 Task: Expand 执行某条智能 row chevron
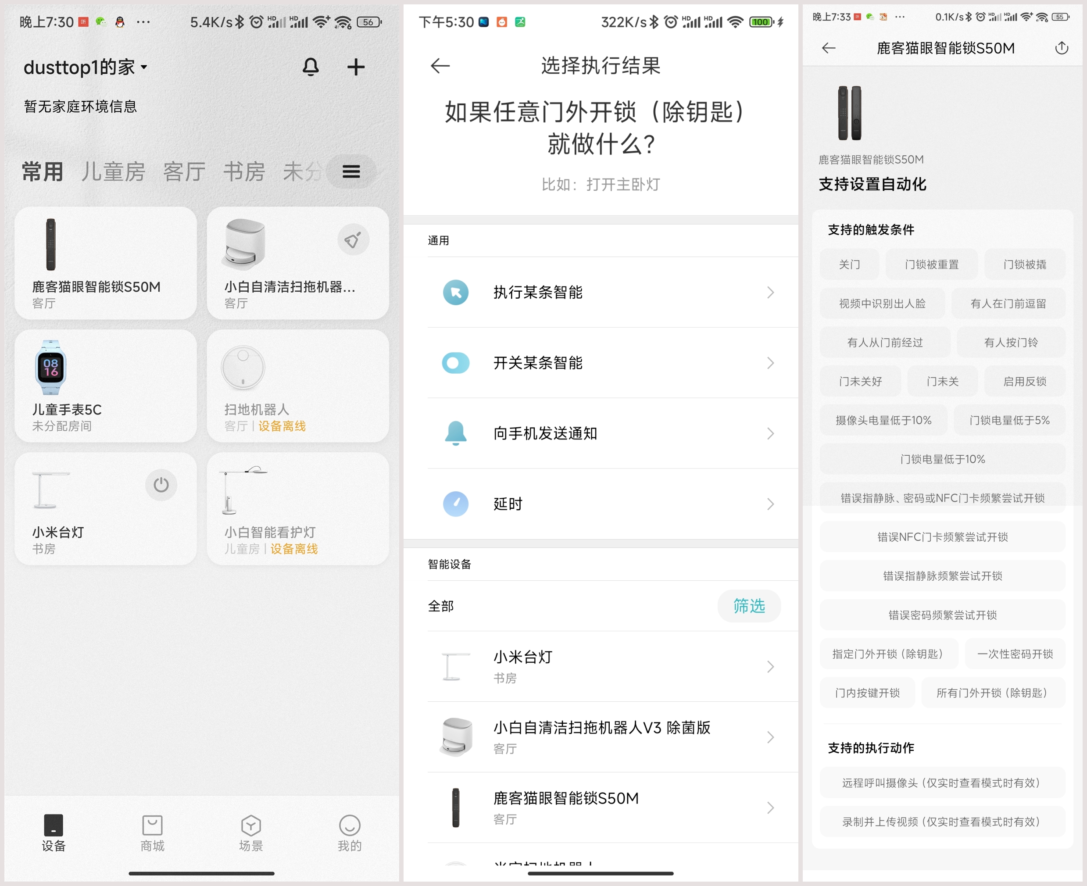[771, 293]
